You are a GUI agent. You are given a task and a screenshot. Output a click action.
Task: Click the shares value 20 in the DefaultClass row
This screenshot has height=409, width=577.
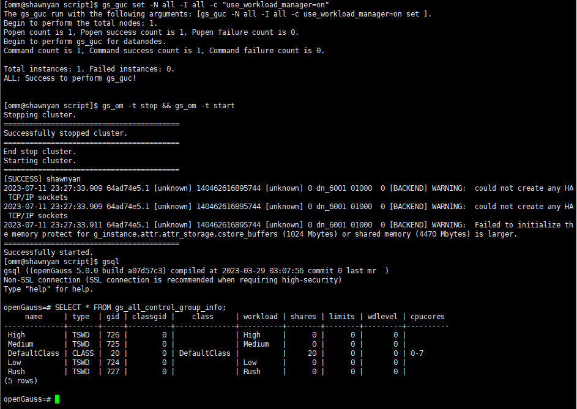(312, 353)
